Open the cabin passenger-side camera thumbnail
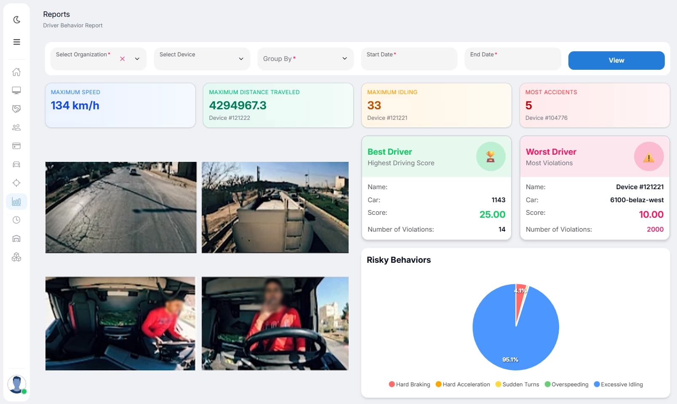 tap(120, 323)
